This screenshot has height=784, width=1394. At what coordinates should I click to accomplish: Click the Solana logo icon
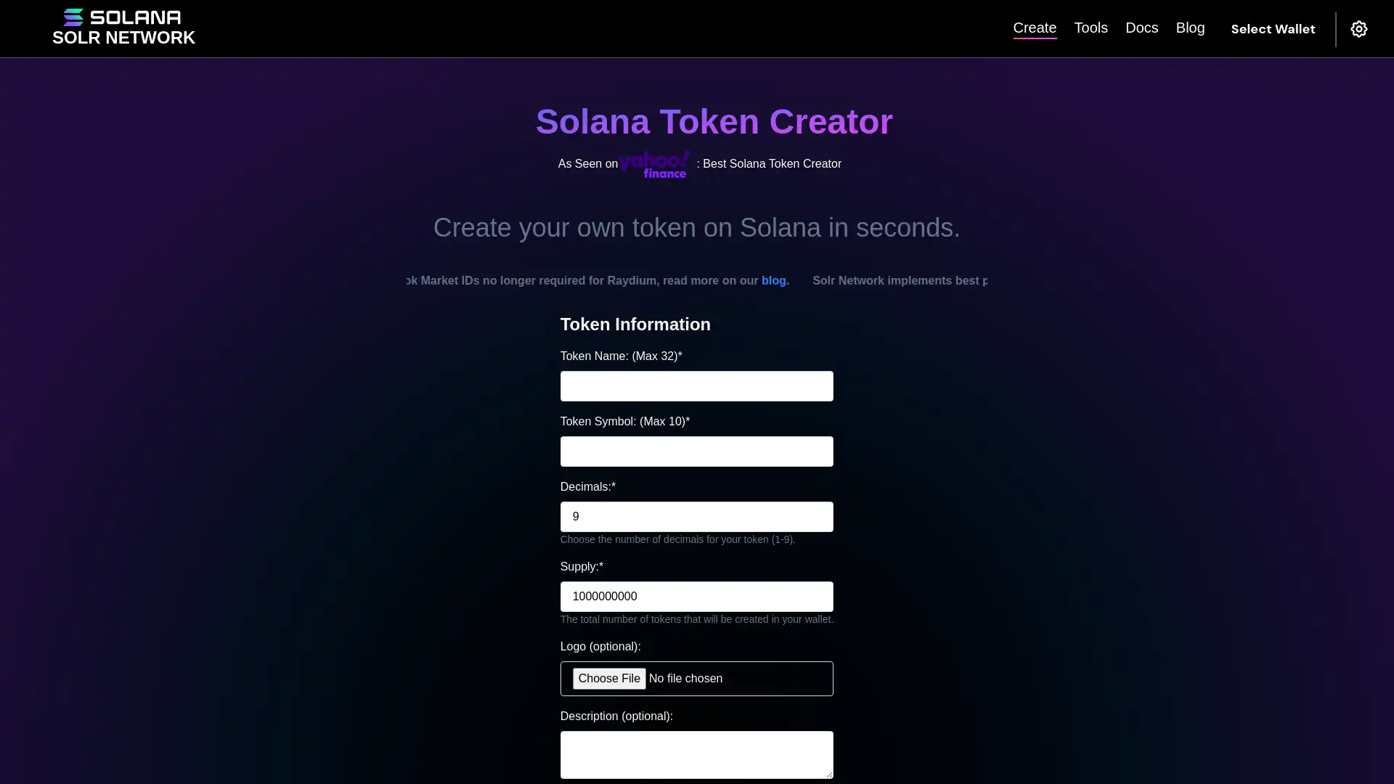click(122, 17)
